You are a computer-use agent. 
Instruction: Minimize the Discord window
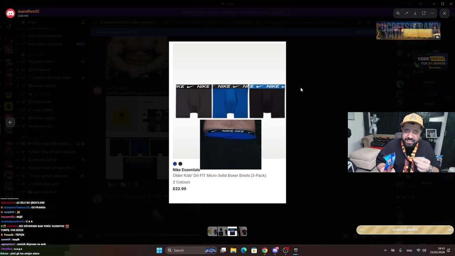pos(434,4)
